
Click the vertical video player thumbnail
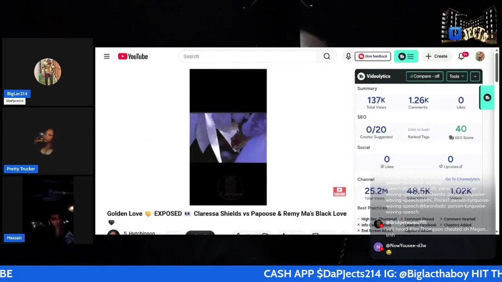[228, 137]
